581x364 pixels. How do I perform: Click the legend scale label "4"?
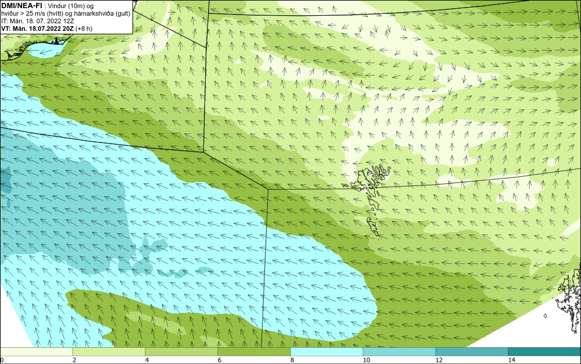coord(147,360)
